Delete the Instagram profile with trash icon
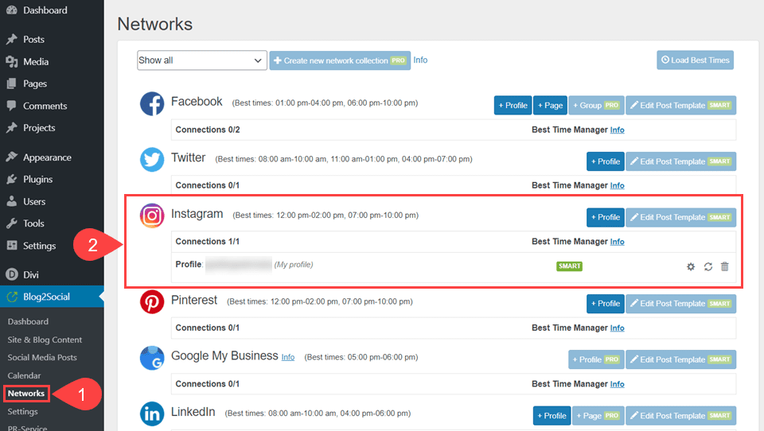Viewport: 764px width, 431px height. pos(724,266)
